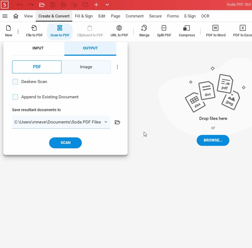Check Append to Existing Document
Screen dimensions: 252x248
tap(15, 97)
